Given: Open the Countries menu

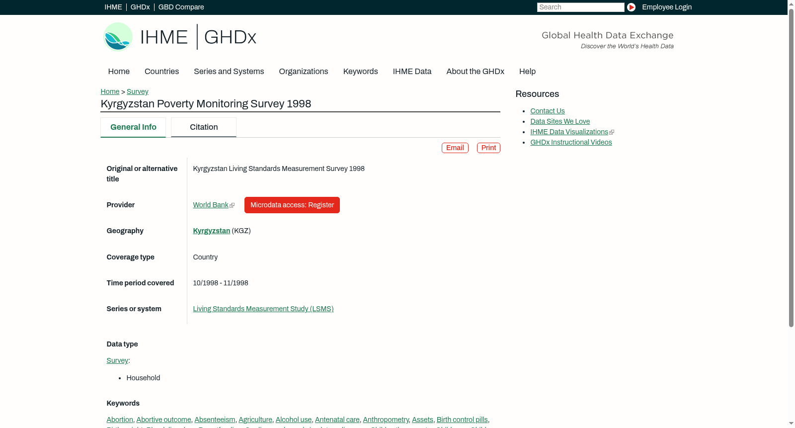Looking at the screenshot, I should [161, 71].
